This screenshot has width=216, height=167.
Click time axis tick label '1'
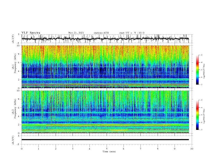[x=39, y=149]
